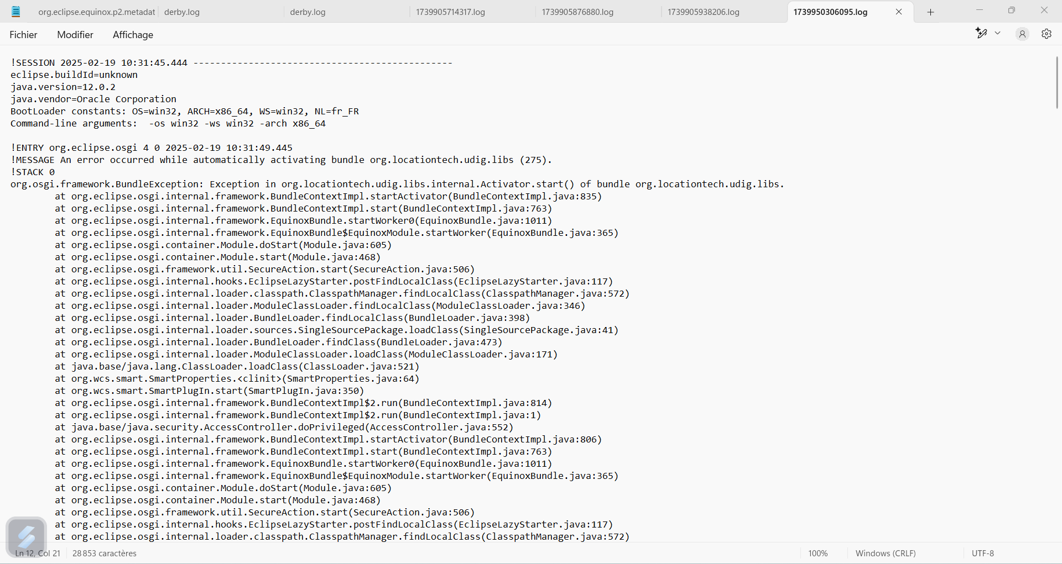Open the Modifier menu
The width and height of the screenshot is (1062, 564).
point(75,35)
